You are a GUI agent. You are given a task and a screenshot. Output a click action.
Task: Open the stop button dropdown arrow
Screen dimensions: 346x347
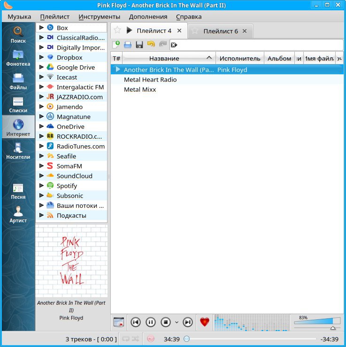177,322
